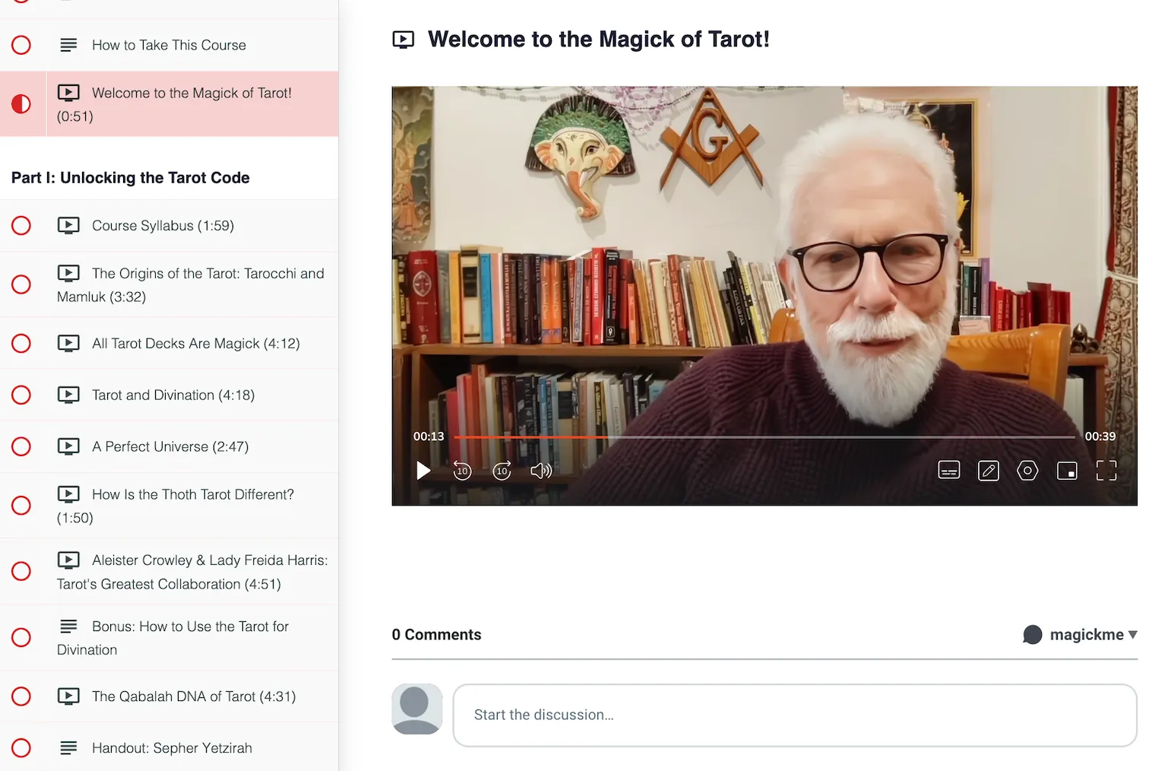Open All Tarot Decks Are Magick lesson
Viewport: 1152px width, 771px height.
click(195, 344)
